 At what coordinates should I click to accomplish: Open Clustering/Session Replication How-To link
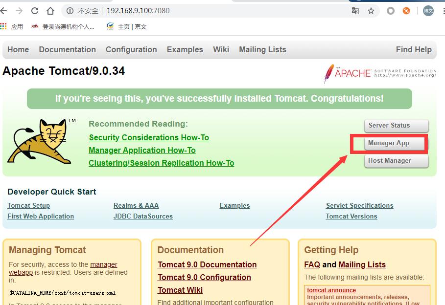[161, 163]
